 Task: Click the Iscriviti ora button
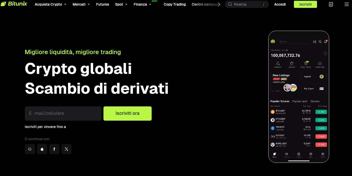pos(128,113)
